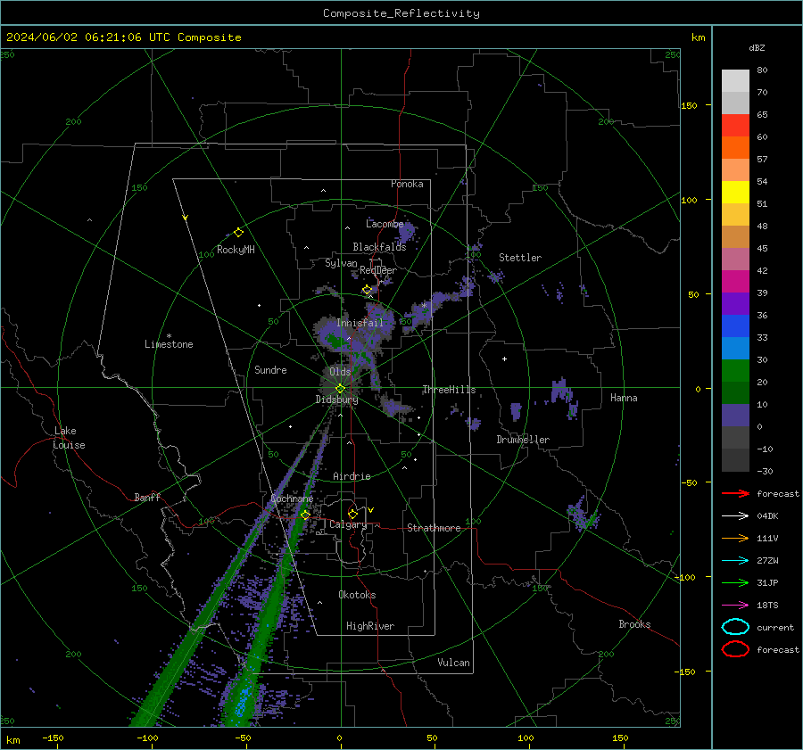Click the white 04DK arrow icon

coord(735,516)
